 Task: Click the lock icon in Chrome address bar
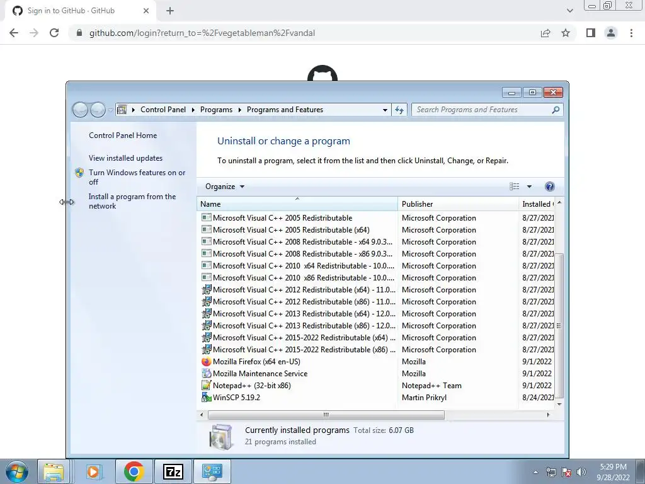[x=79, y=33]
